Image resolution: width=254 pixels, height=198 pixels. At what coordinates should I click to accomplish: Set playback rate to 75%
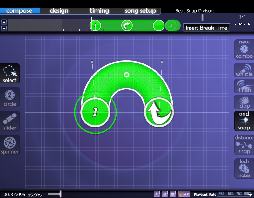239,194
